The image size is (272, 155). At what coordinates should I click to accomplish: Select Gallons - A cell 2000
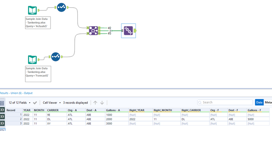tap(117, 119)
